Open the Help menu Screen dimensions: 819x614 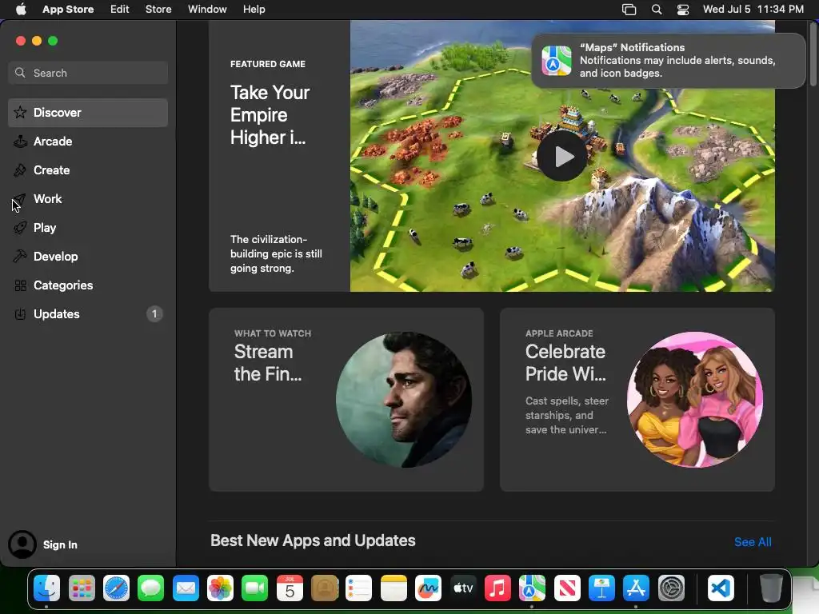pos(254,10)
